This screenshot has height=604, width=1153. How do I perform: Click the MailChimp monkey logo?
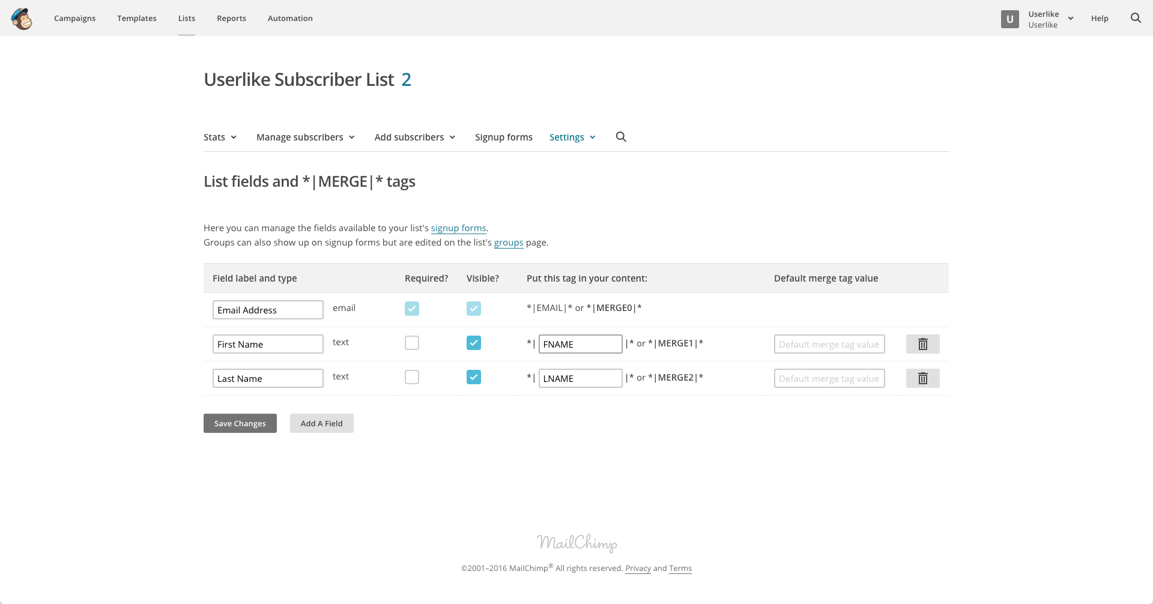22,19
